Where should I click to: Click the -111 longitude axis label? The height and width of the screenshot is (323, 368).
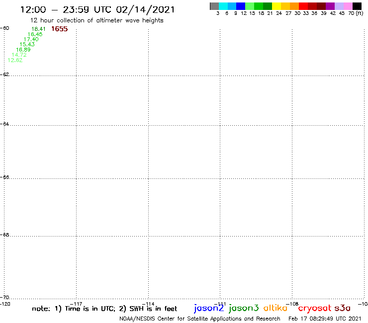(220, 304)
